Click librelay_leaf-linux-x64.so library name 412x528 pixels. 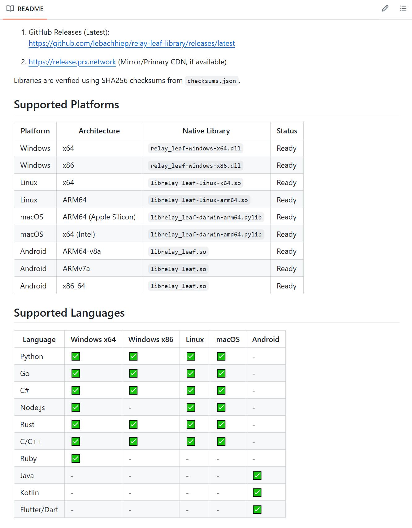point(196,183)
